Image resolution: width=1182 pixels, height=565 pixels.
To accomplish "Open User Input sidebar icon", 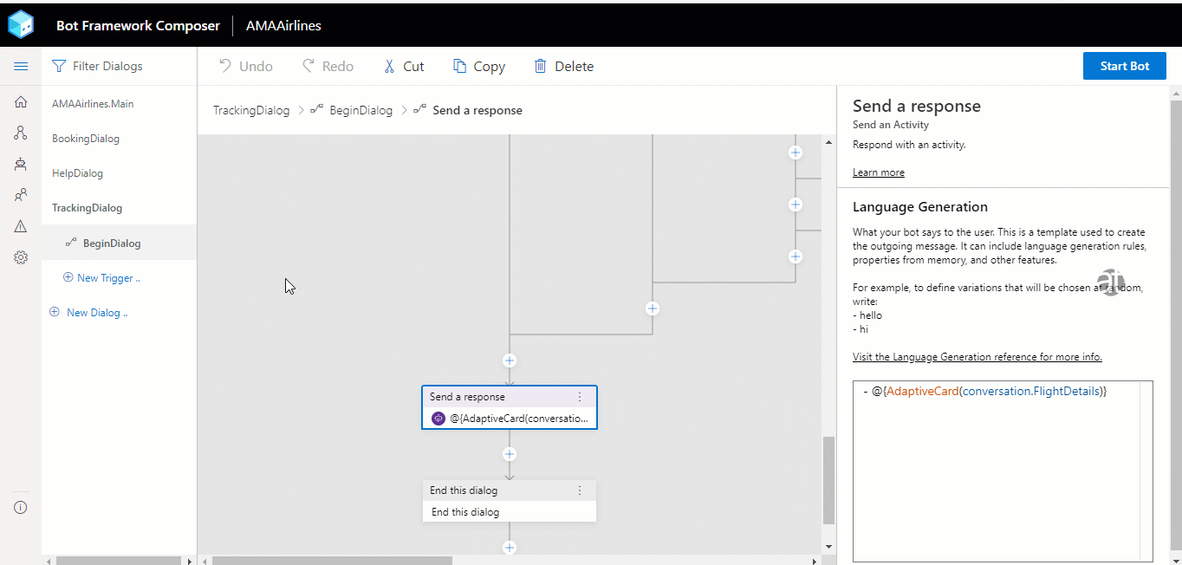I will (x=21, y=195).
